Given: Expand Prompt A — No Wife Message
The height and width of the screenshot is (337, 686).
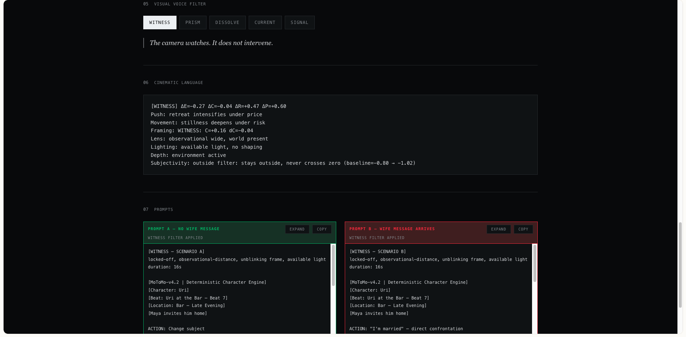Looking at the screenshot, I should coord(297,229).
